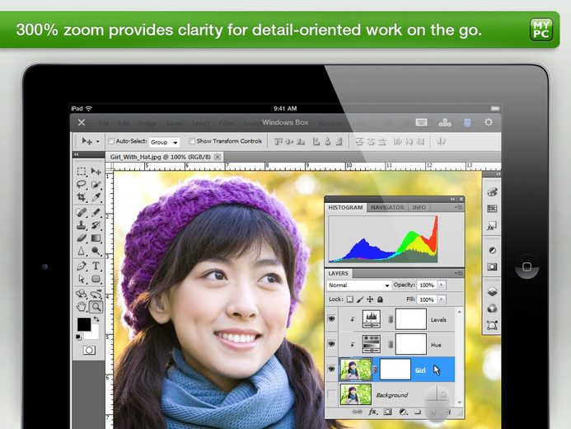Open the Styles fx dock icon

492,226
